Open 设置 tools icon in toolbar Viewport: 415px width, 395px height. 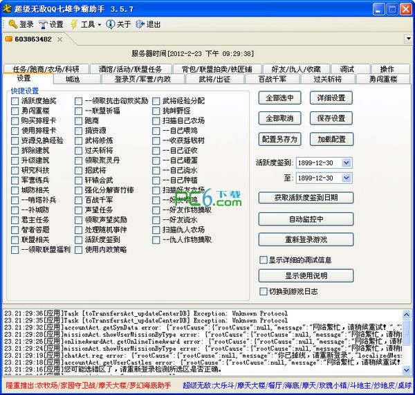click(x=43, y=24)
